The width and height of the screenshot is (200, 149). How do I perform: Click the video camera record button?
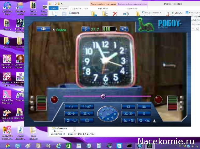tap(144, 107)
